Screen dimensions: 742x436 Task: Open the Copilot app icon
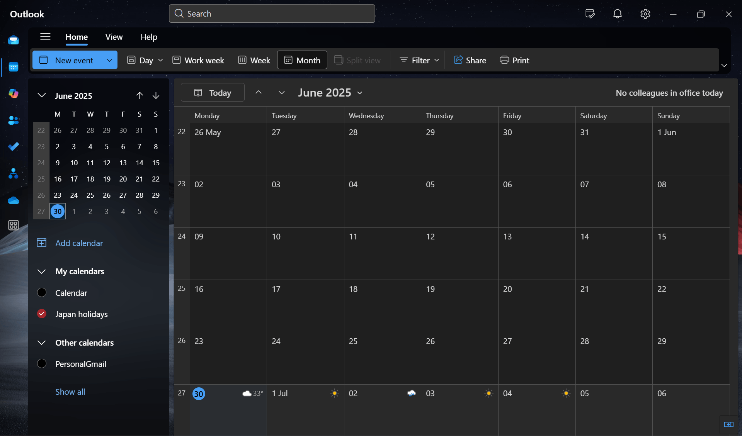coord(14,93)
